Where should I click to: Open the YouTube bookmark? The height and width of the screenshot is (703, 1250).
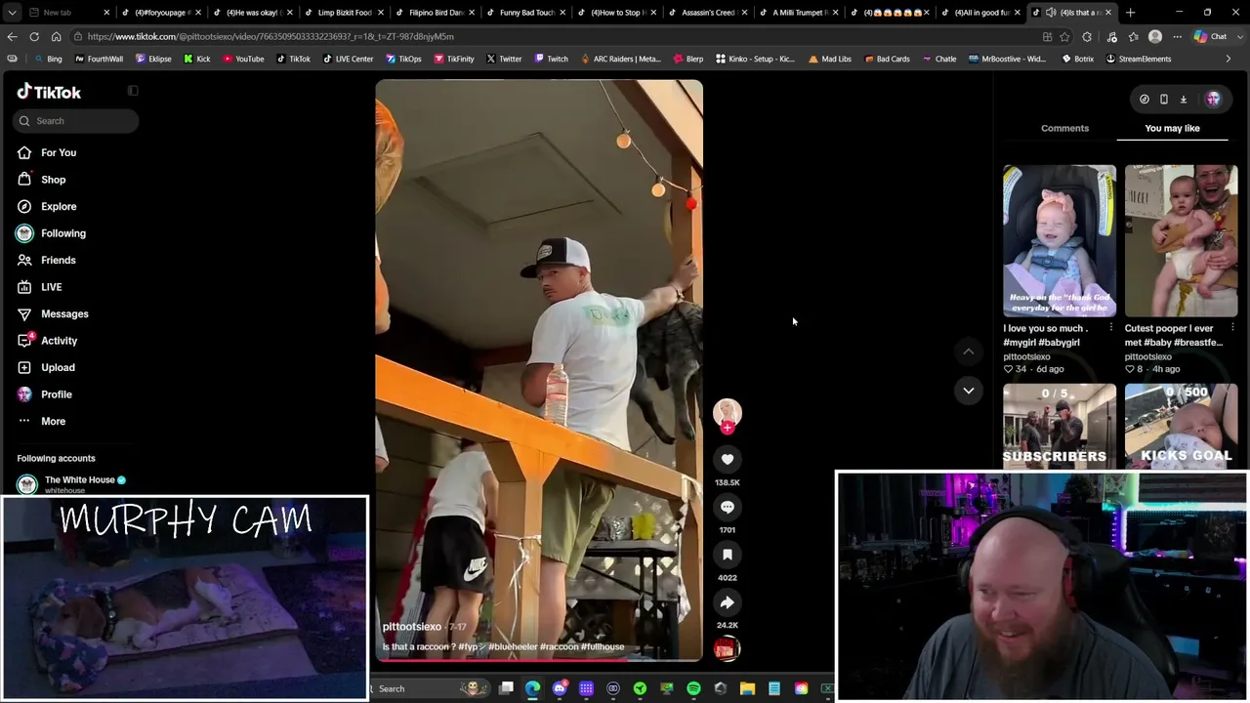tap(243, 59)
